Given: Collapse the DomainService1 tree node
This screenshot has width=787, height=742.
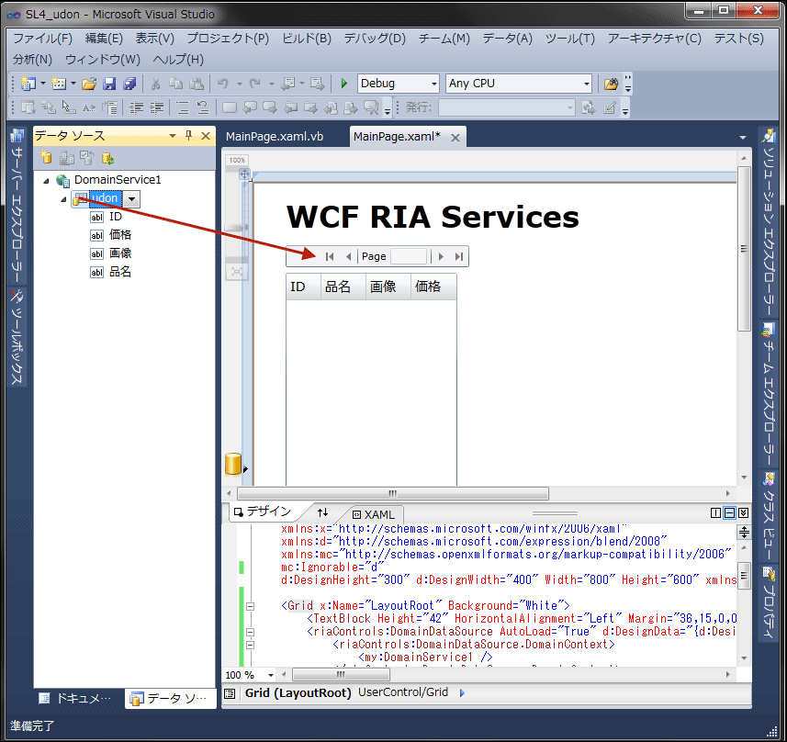Looking at the screenshot, I should tap(47, 181).
